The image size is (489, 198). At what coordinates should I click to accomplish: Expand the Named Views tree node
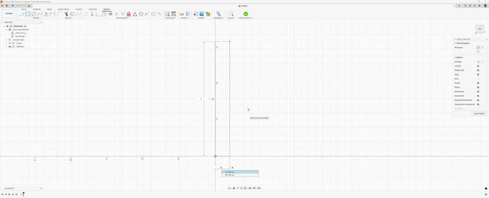tap(6, 40)
